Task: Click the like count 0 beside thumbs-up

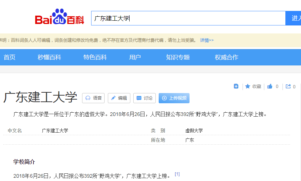Action: click(x=277, y=87)
